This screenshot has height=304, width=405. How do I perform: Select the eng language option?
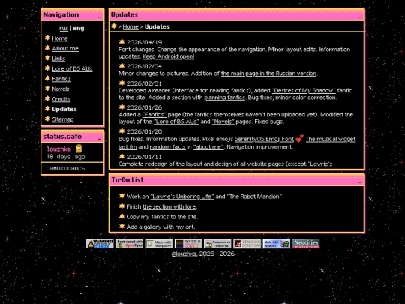pyautogui.click(x=79, y=29)
